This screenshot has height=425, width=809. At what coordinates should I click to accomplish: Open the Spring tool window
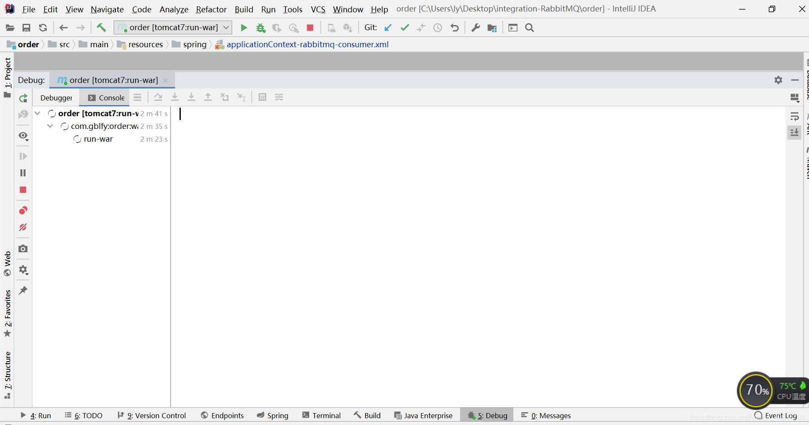coord(273,416)
